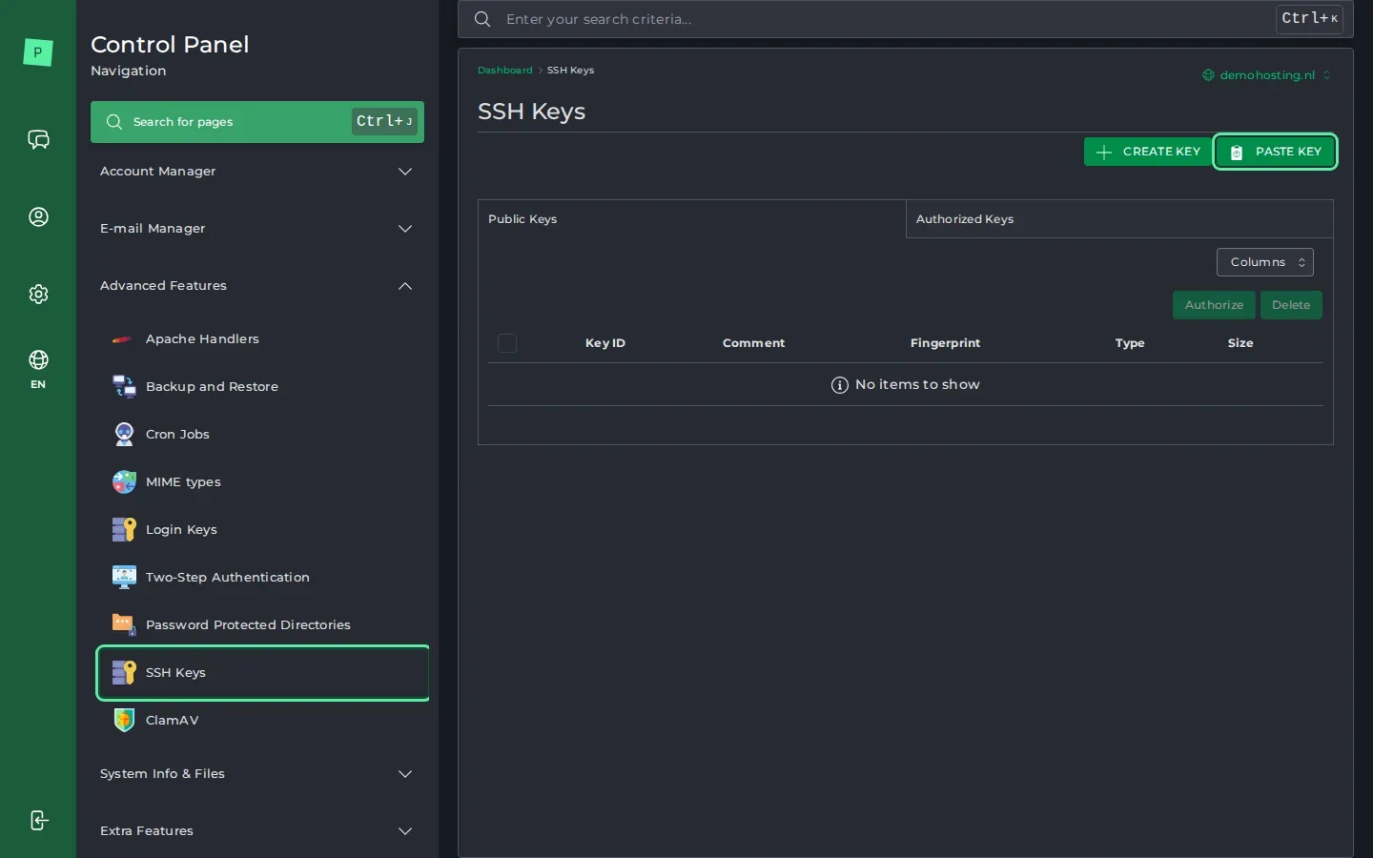The height and width of the screenshot is (858, 1373).
Task: Click the Authorize button
Action: (1214, 305)
